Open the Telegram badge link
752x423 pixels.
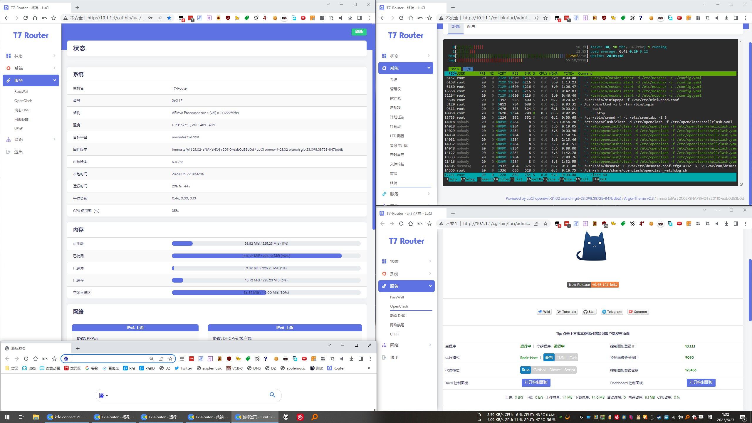[612, 312]
